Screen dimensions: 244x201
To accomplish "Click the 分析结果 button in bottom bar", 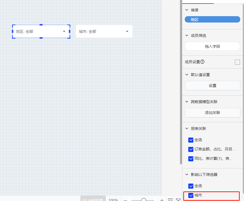I will click(x=93, y=198).
